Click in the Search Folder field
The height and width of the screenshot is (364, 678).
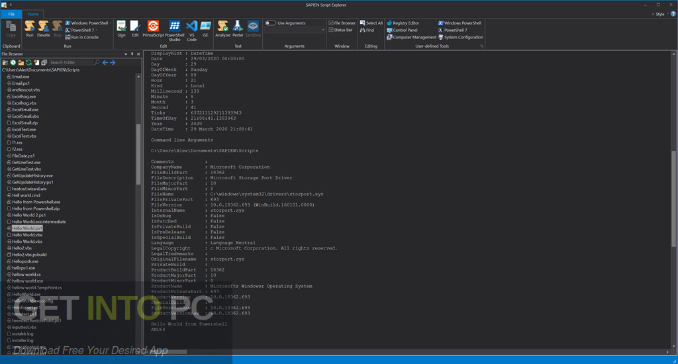70,63
